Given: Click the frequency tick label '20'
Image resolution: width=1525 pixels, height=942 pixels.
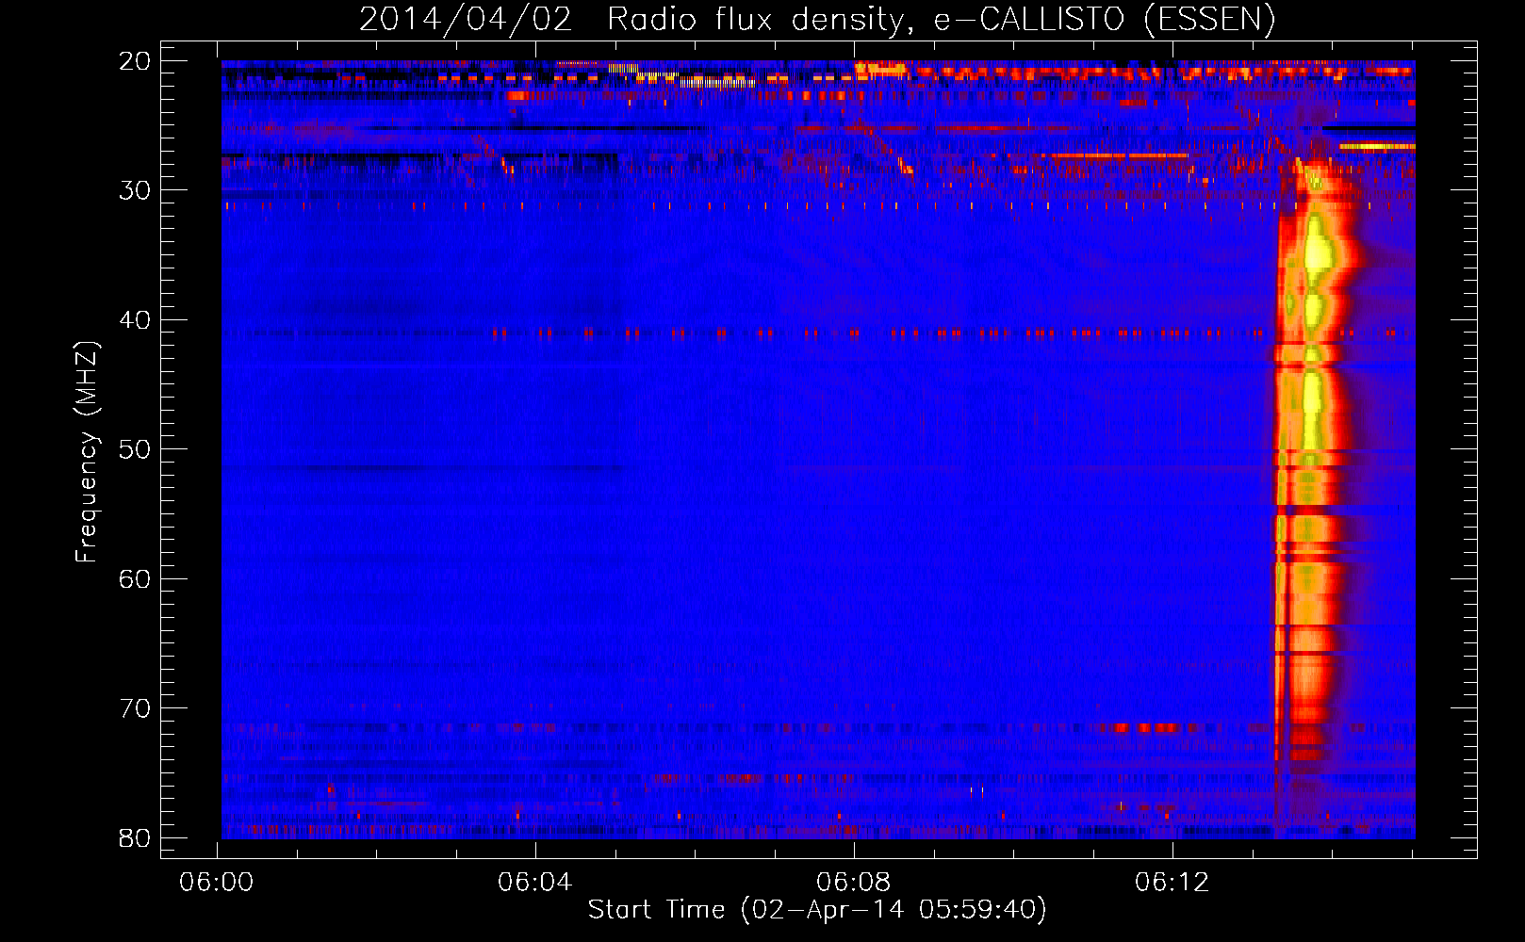Looking at the screenshot, I should [136, 61].
